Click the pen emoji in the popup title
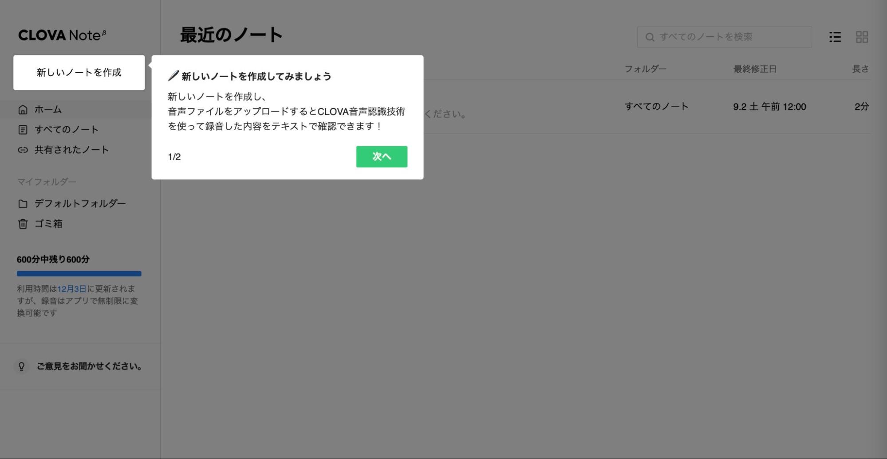Image resolution: width=887 pixels, height=459 pixels. 173,76
